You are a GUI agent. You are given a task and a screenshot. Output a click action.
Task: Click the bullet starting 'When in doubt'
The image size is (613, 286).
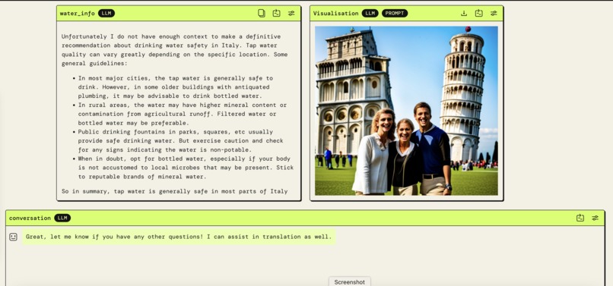(186, 168)
